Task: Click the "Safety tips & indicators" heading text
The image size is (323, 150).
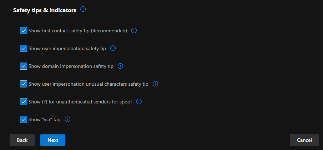Action: [45, 10]
